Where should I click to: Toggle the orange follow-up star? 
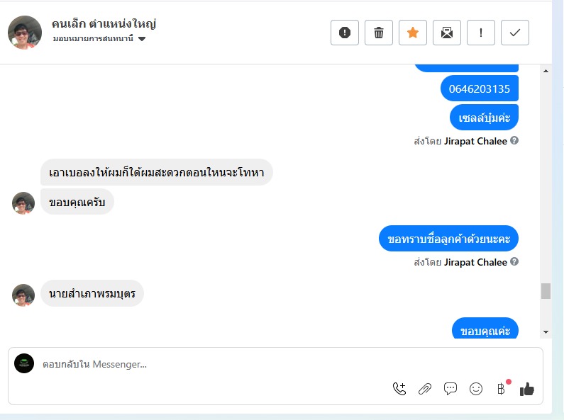click(413, 33)
